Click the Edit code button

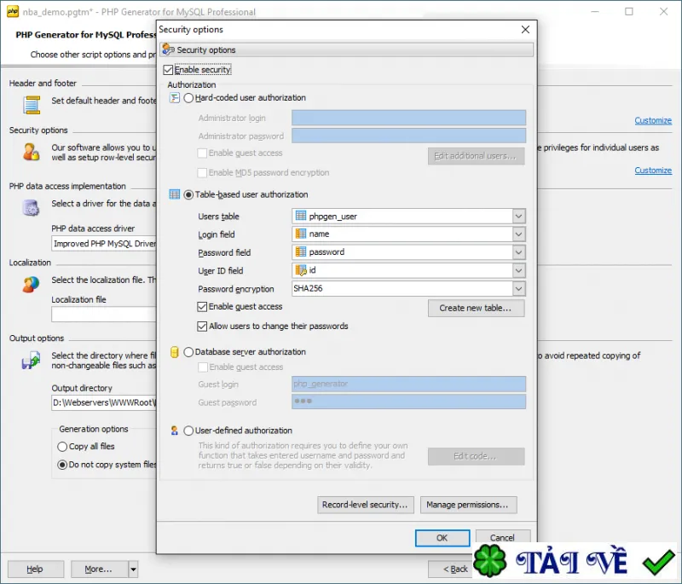476,457
